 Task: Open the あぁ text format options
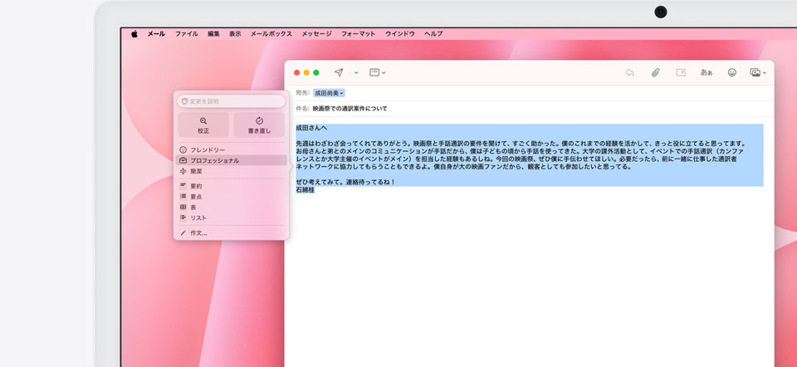coord(707,73)
